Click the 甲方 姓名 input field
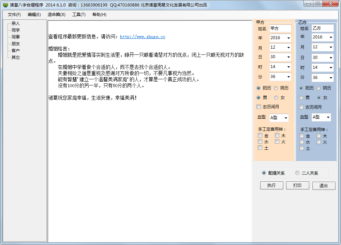Viewport: 341px width, 245px height. click(x=280, y=29)
